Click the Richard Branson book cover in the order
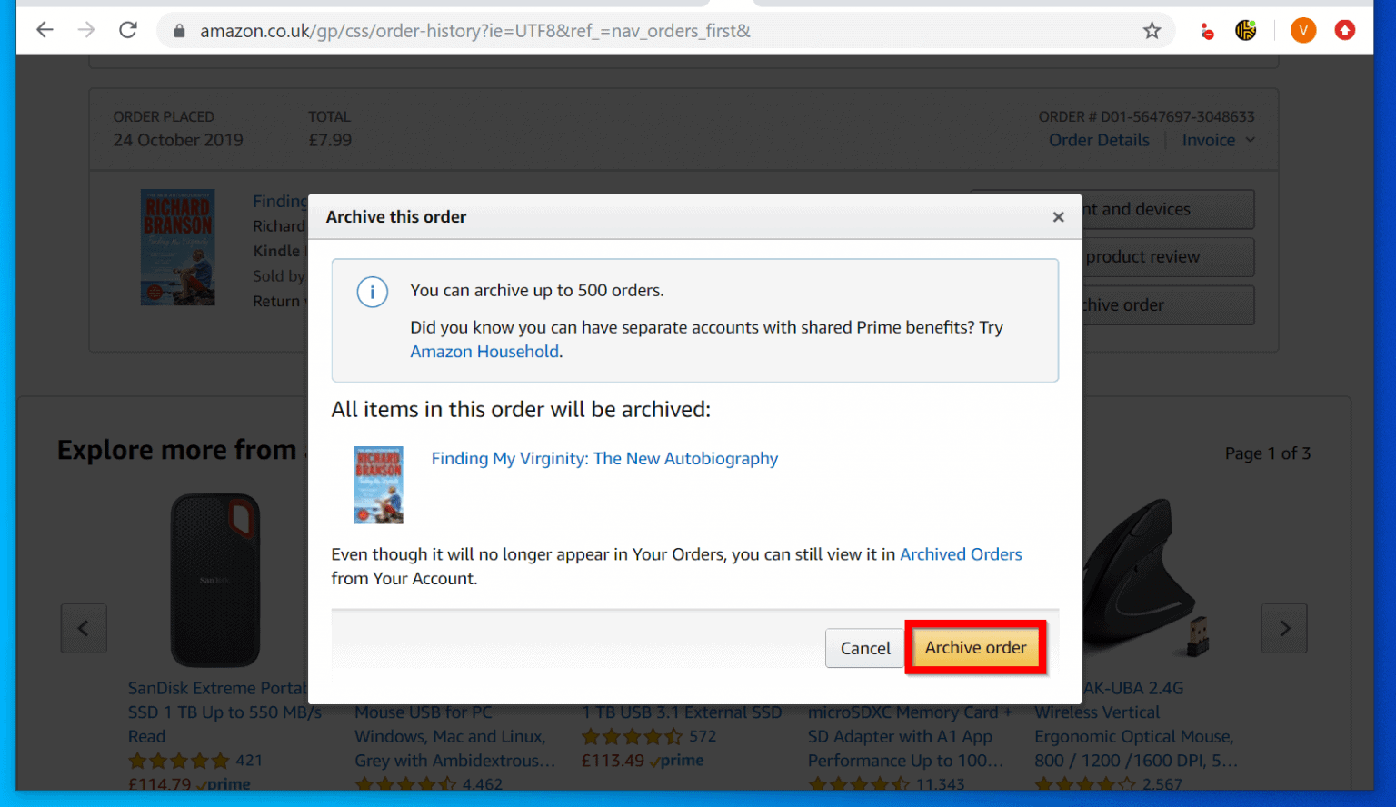Screen dimensions: 1396x807 pos(178,247)
